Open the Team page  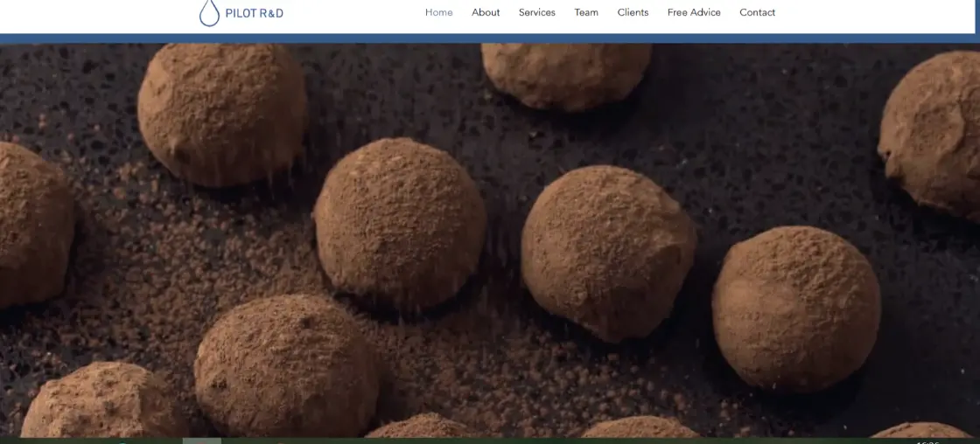586,12
